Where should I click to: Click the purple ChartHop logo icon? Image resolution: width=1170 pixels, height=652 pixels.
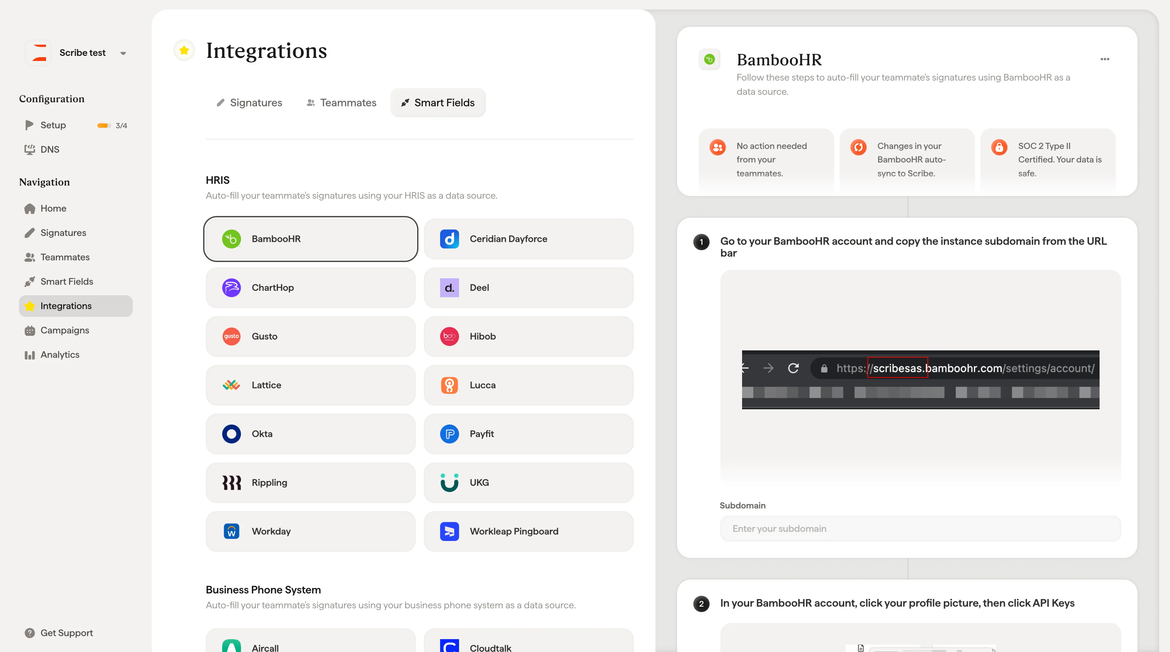point(231,288)
